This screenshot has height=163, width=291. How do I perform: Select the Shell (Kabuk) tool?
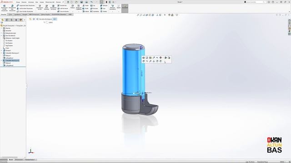85,11
